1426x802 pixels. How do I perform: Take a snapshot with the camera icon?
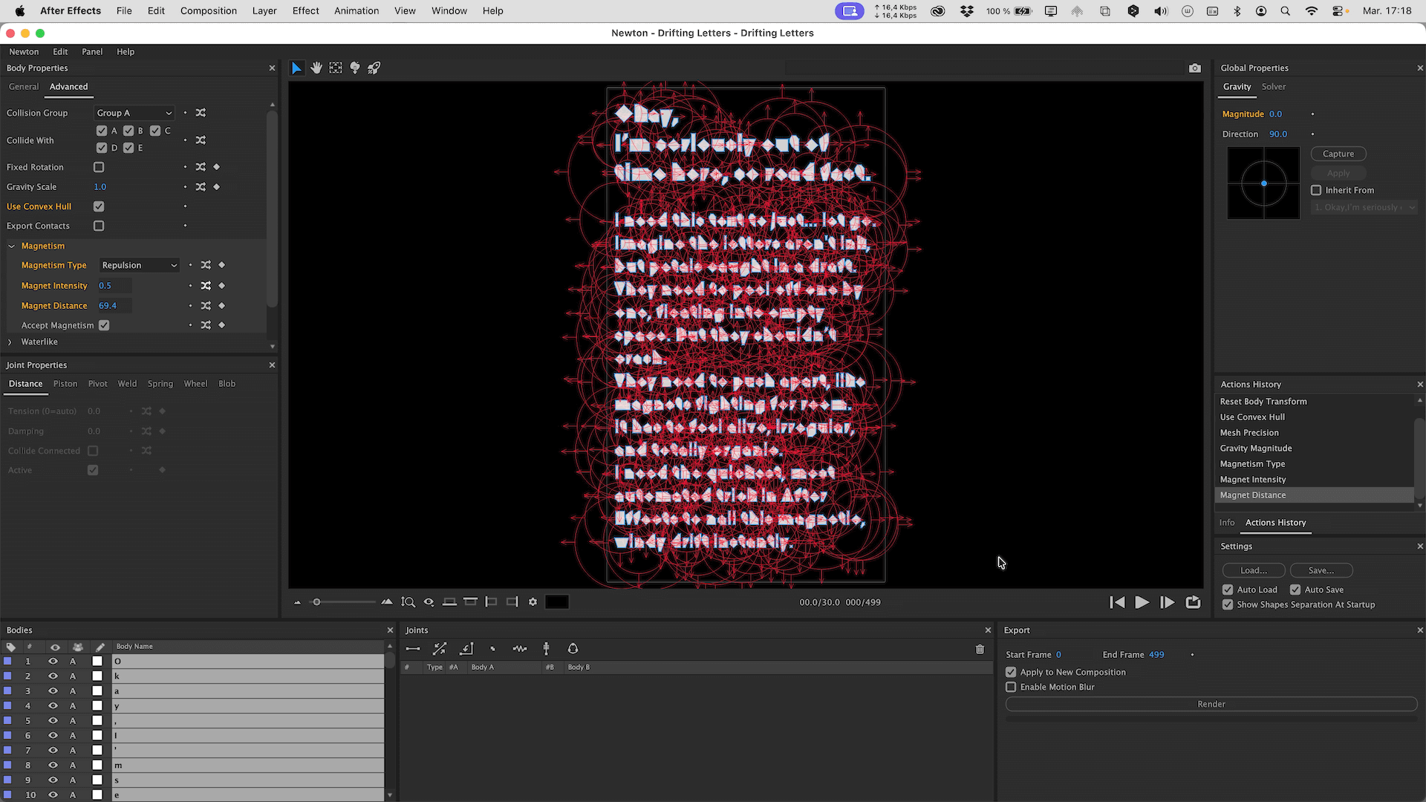tap(1194, 68)
